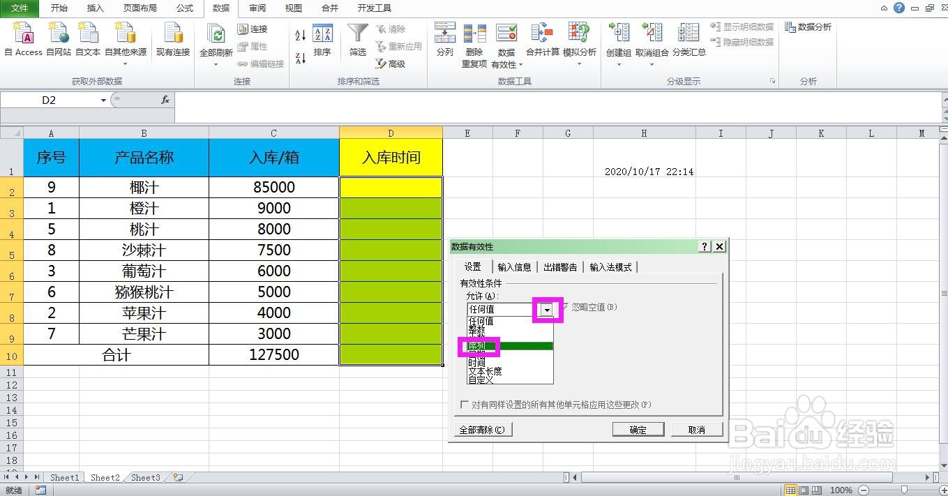Select 序列 from the validation list
948x496 pixels.
point(479,345)
